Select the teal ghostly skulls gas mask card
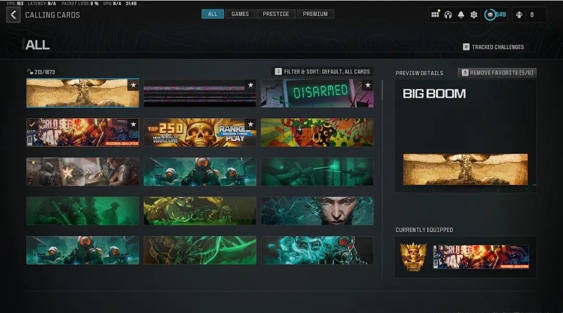563x313 pixels. [317, 251]
